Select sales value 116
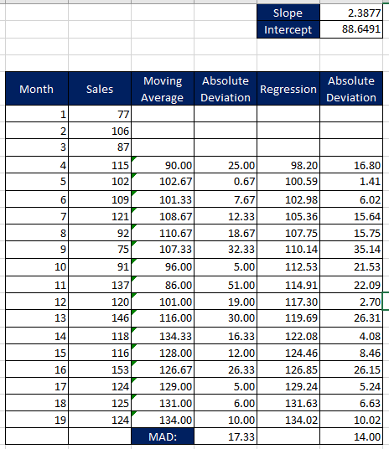 pos(100,353)
